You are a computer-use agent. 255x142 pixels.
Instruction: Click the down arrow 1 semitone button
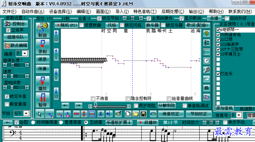(56, 75)
